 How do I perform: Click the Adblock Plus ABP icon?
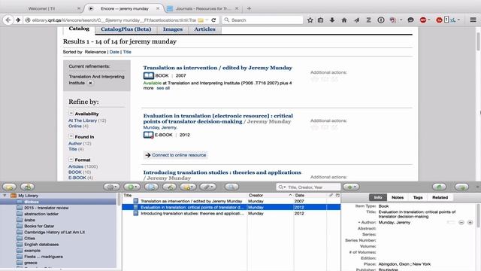423,20
